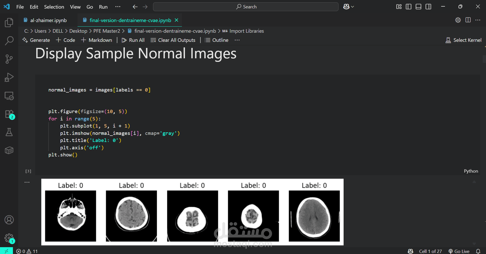This screenshot has height=254, width=486.
Task: Open the Search view in activity bar
Action: coord(9,41)
